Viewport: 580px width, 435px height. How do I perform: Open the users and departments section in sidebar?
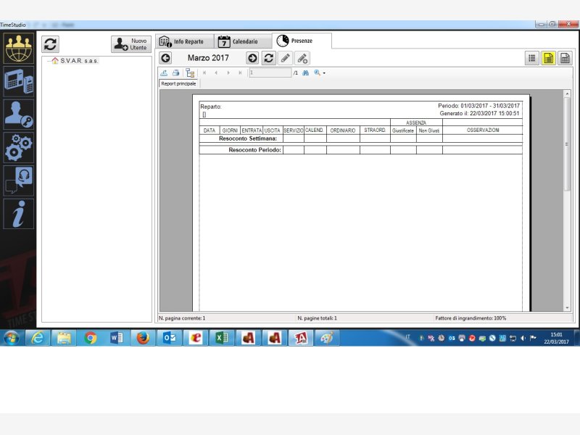click(x=18, y=49)
